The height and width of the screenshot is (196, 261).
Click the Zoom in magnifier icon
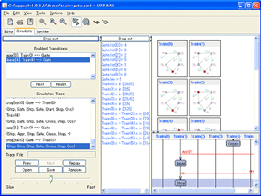pos(53,22)
